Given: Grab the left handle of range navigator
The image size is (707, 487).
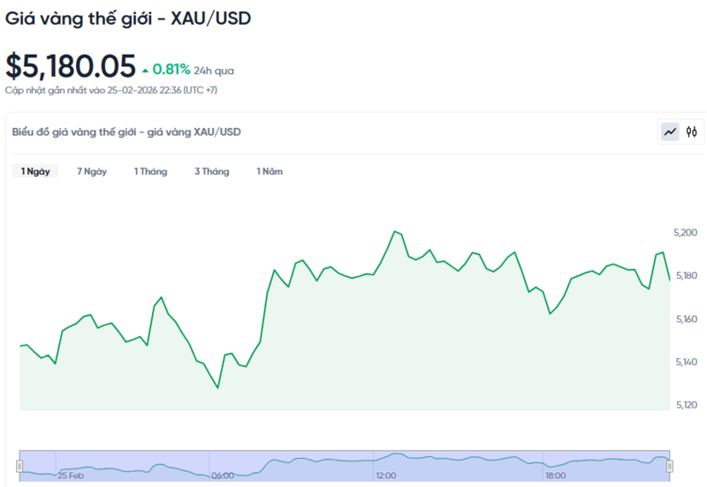Looking at the screenshot, I should pos(19,465).
